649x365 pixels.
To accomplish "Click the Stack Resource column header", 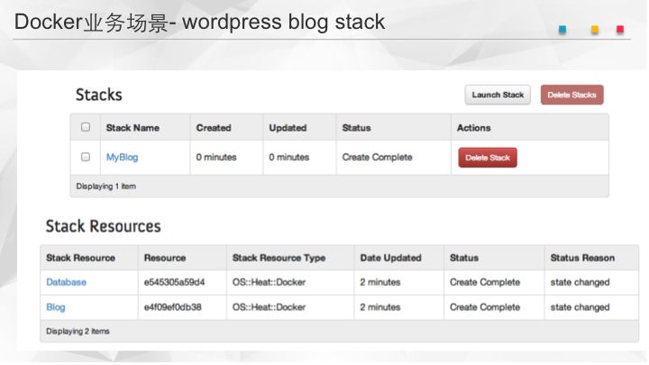I will [80, 258].
